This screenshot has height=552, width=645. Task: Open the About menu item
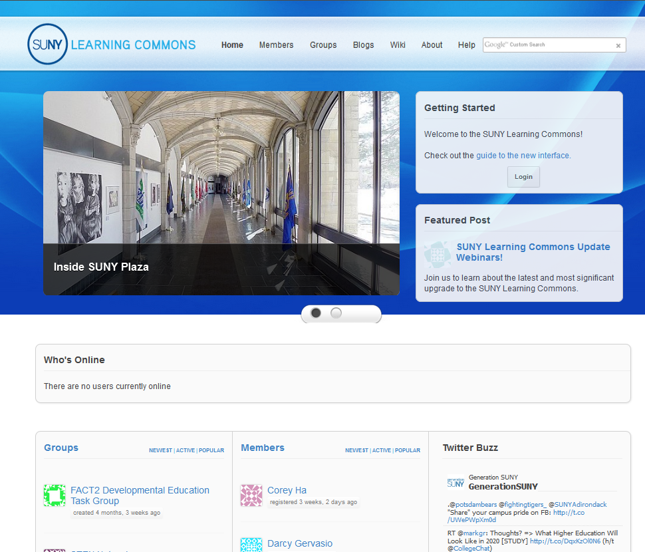click(432, 45)
